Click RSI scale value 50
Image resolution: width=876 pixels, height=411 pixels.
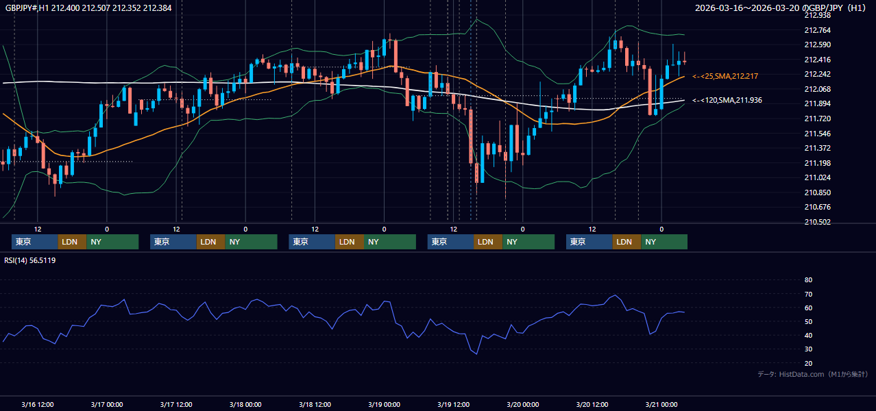click(x=808, y=321)
